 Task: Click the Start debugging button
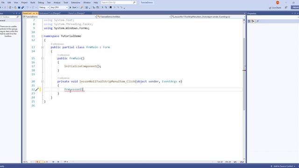(x=73, y=7)
